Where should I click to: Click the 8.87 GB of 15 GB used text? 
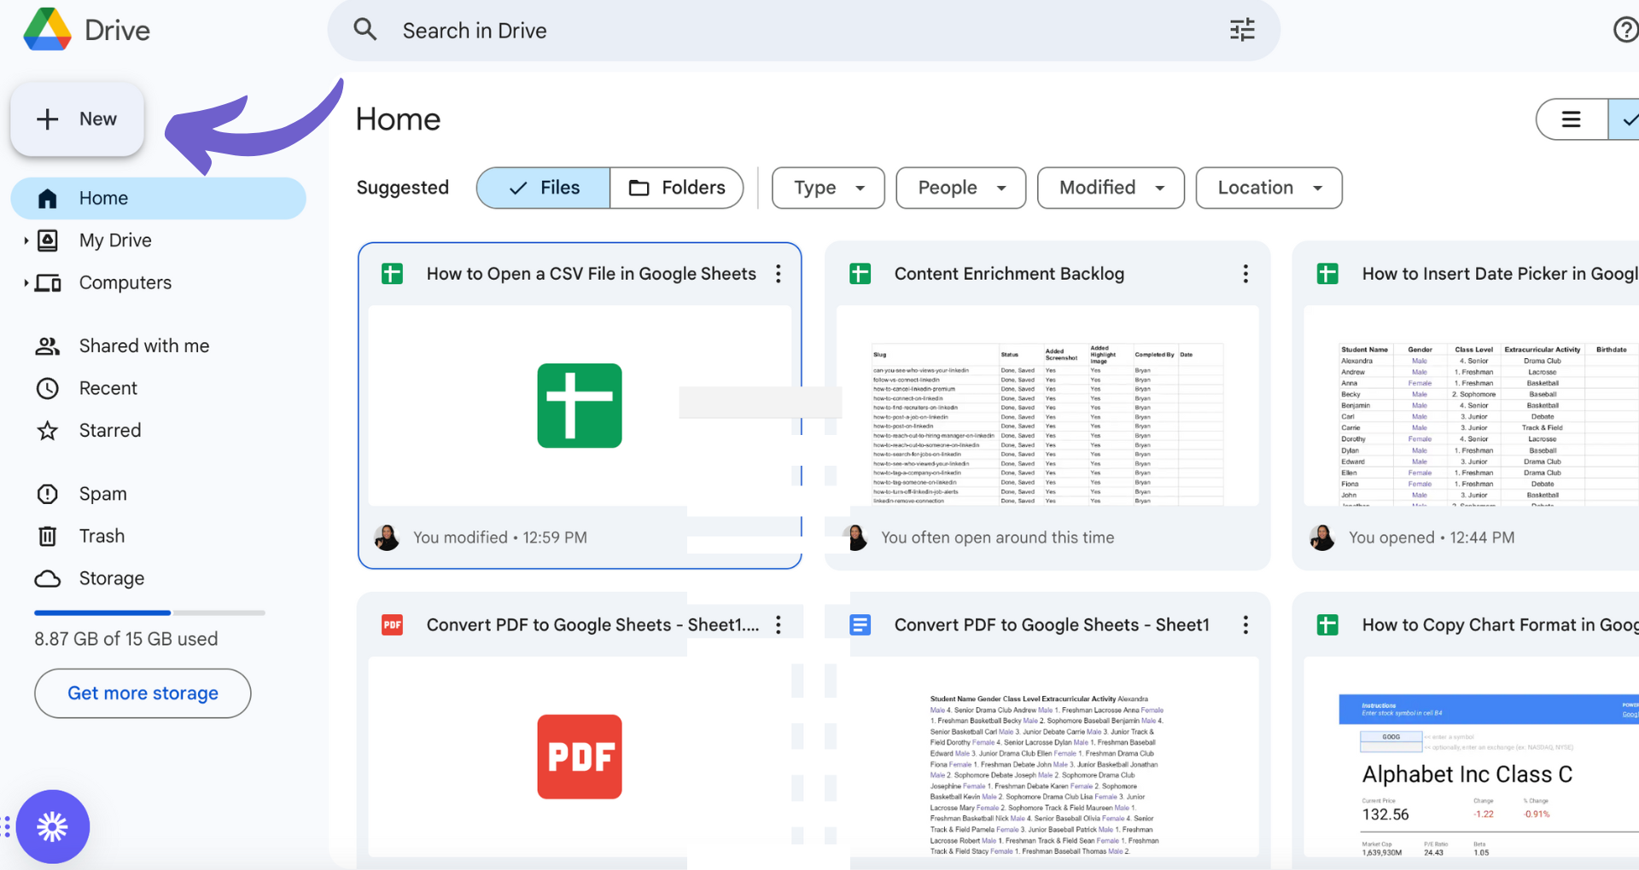[x=126, y=639]
